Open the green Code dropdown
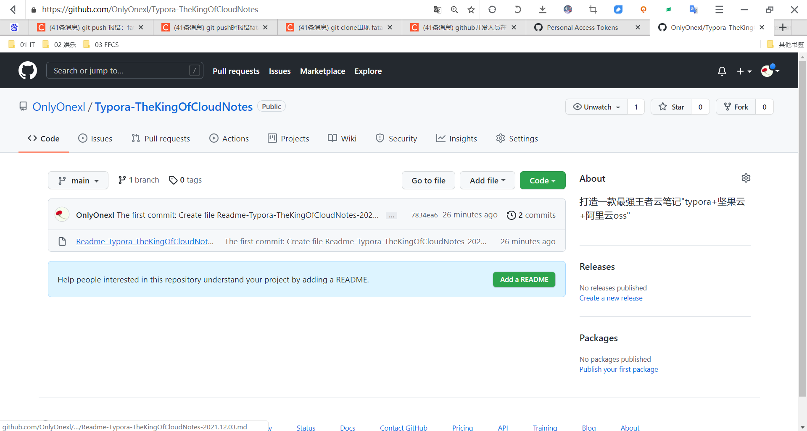807x431 pixels. click(x=543, y=180)
